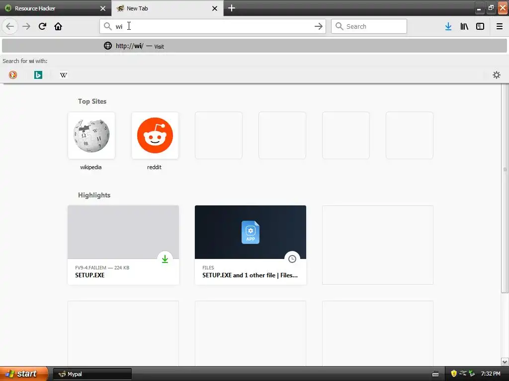Screen dimensions: 509x381
Task: Click the "Search for wi with:" label
Action: click(25, 61)
